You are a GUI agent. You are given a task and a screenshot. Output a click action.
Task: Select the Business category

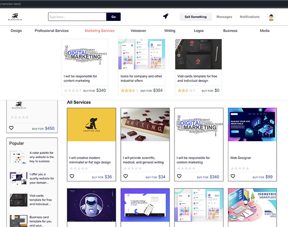click(230, 31)
